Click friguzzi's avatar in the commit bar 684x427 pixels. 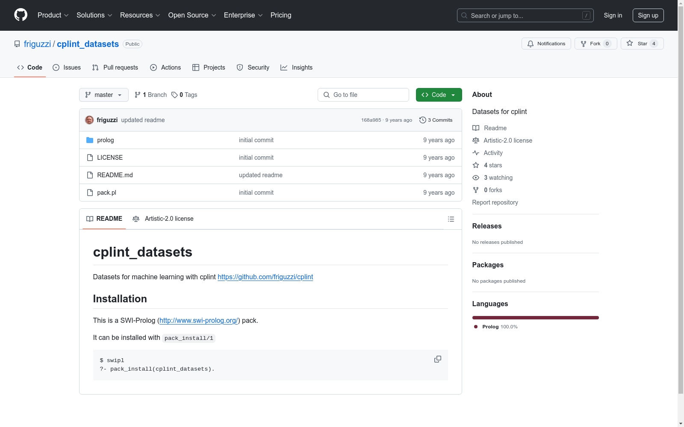click(x=89, y=120)
